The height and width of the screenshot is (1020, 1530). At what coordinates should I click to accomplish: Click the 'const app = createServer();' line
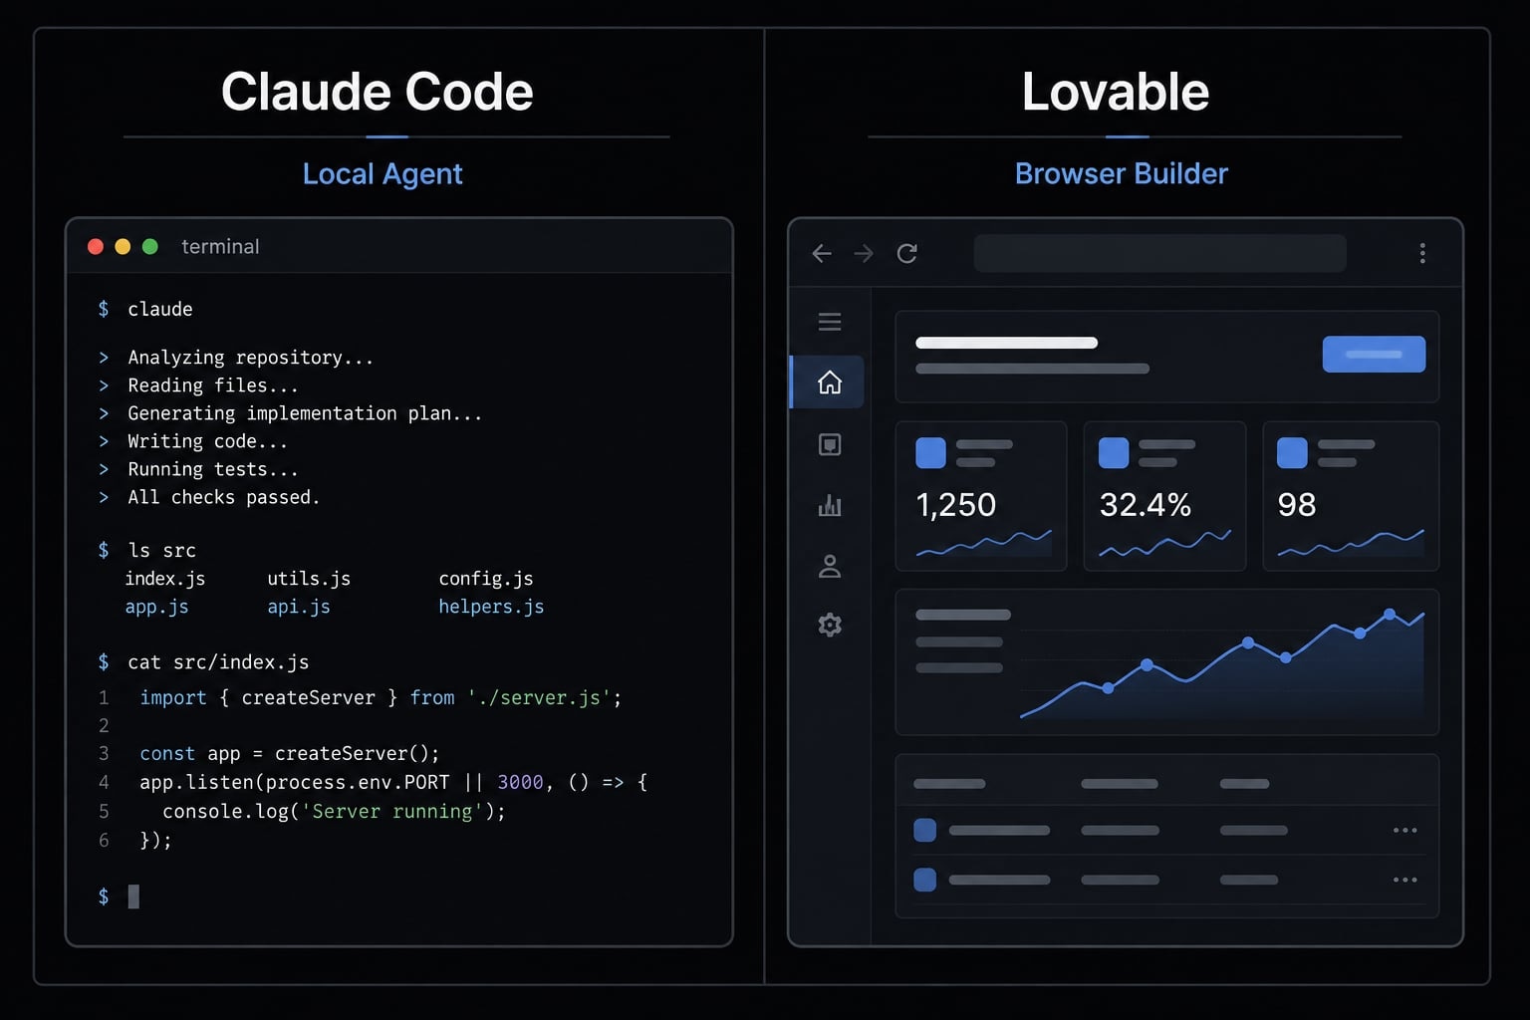289,754
